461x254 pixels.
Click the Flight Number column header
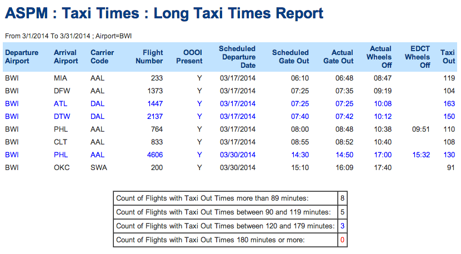[149, 57]
